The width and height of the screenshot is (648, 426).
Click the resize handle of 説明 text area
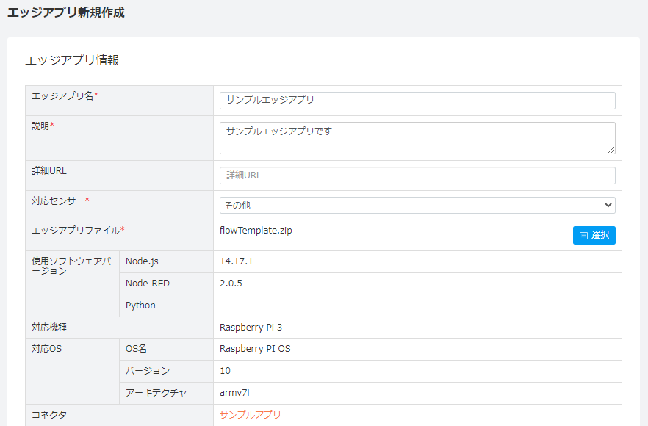611,150
